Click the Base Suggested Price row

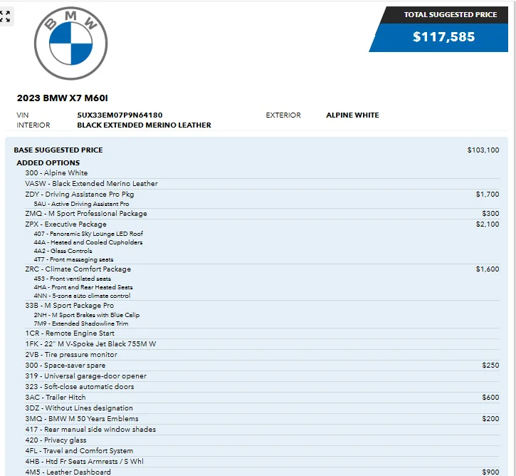pyautogui.click(x=256, y=150)
